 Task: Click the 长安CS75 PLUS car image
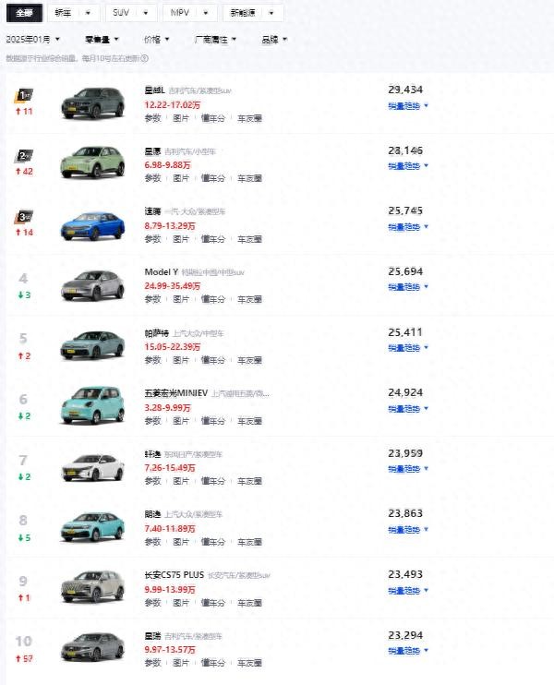[x=91, y=587]
